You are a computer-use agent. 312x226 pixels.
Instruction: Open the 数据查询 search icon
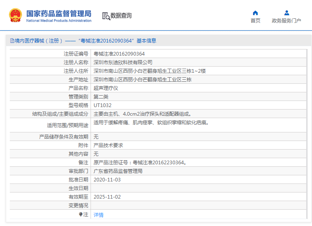[x=106, y=16]
